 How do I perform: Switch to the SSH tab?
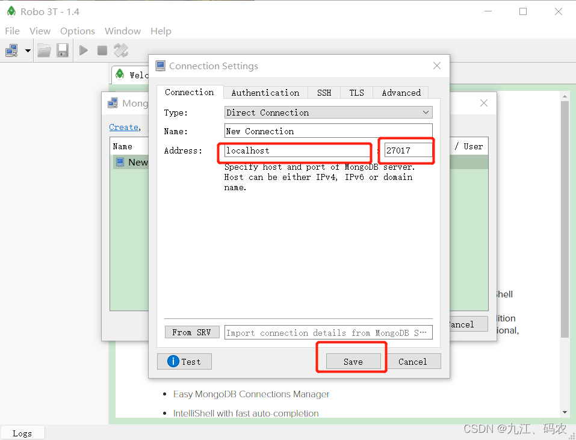pyautogui.click(x=324, y=93)
